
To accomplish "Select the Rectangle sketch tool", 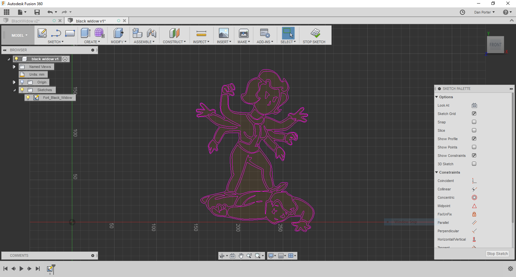I will pos(70,33).
